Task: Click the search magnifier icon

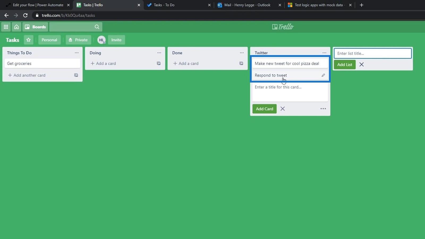Action: (97, 27)
